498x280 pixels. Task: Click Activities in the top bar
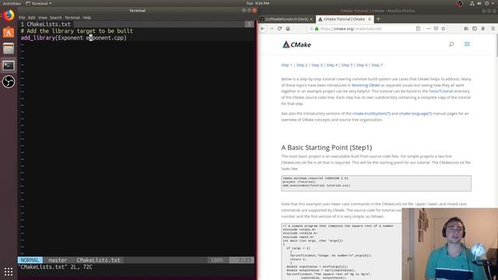(x=12, y=3)
